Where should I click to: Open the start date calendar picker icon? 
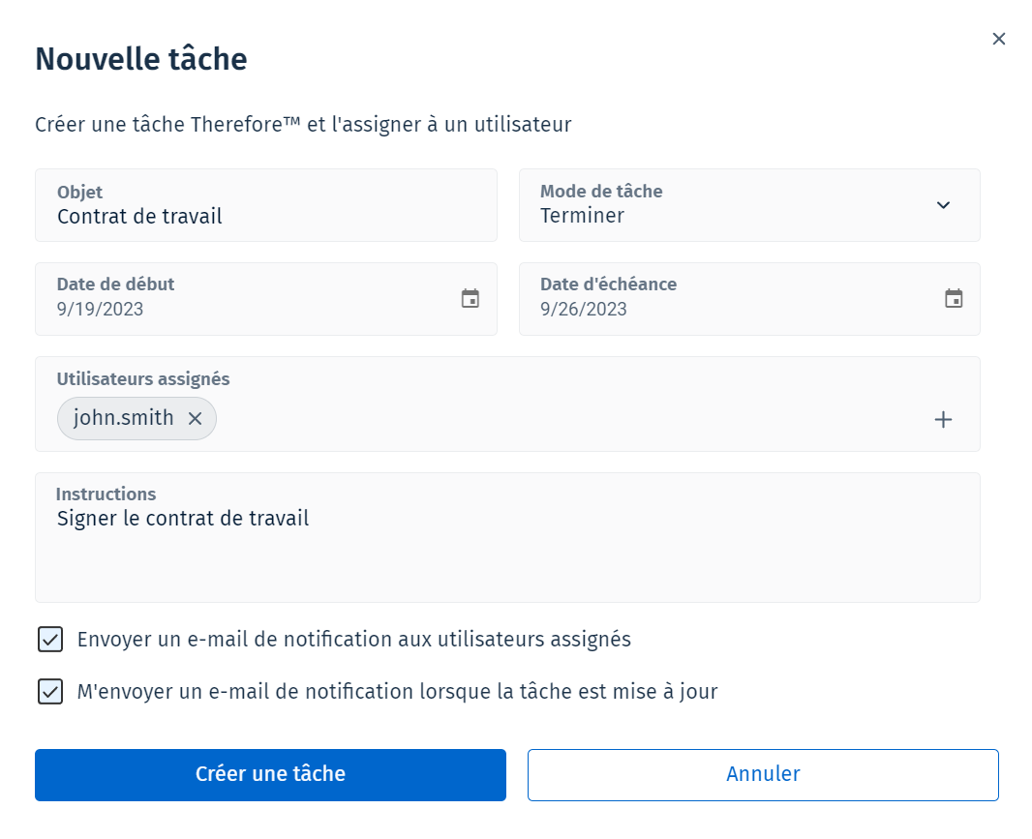(x=470, y=298)
